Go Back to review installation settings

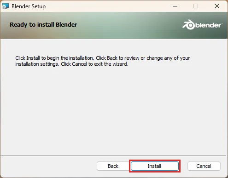point(113,166)
